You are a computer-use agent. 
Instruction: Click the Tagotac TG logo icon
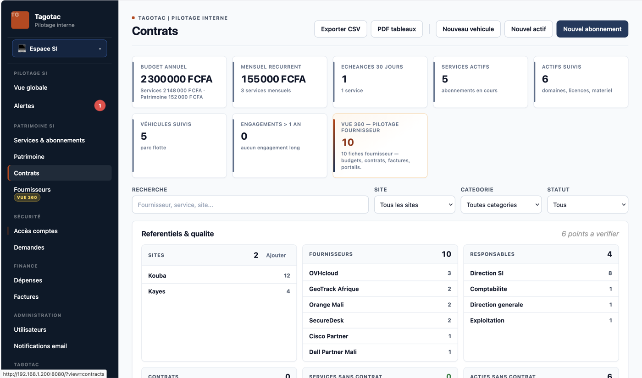coord(20,20)
